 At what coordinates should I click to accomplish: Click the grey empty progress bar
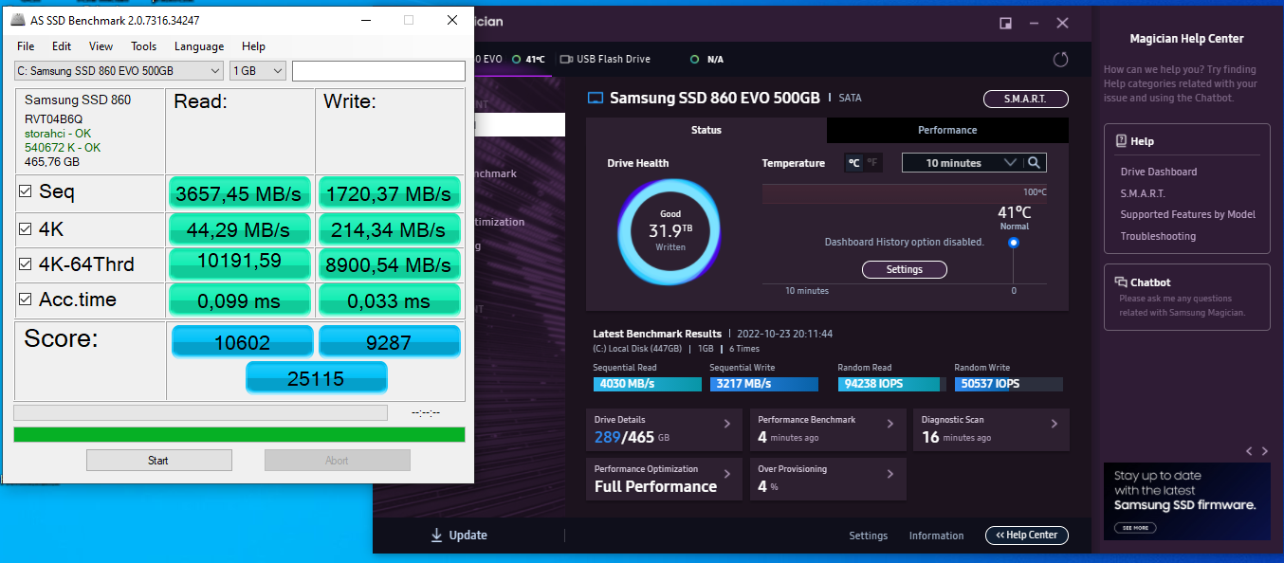(x=200, y=413)
